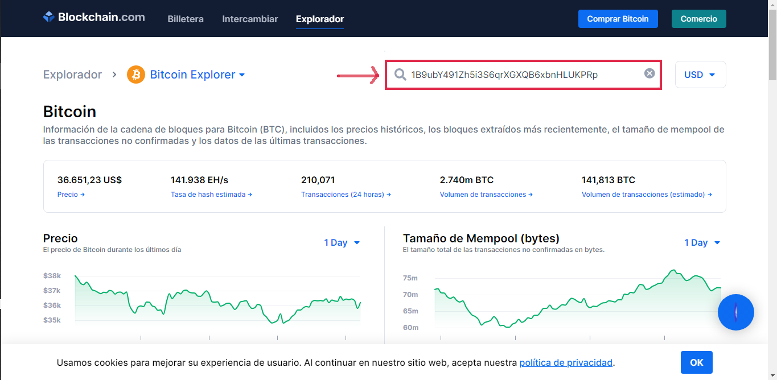The width and height of the screenshot is (777, 380).
Task: Click the Bitcoin page heading
Action: coord(69,111)
